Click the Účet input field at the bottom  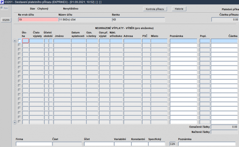99,144
